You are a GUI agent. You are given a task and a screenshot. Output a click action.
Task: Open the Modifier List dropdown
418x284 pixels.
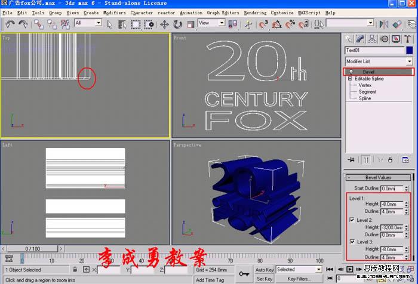pyautogui.click(x=379, y=61)
